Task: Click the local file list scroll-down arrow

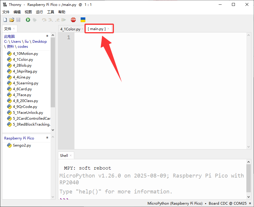Action: point(53,130)
